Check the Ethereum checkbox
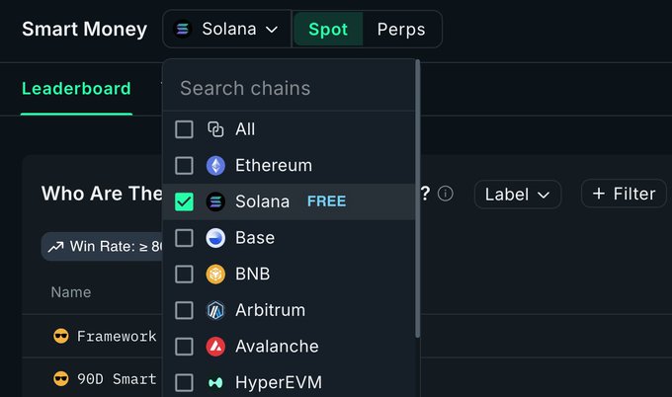Image resolution: width=672 pixels, height=397 pixels. tap(184, 166)
